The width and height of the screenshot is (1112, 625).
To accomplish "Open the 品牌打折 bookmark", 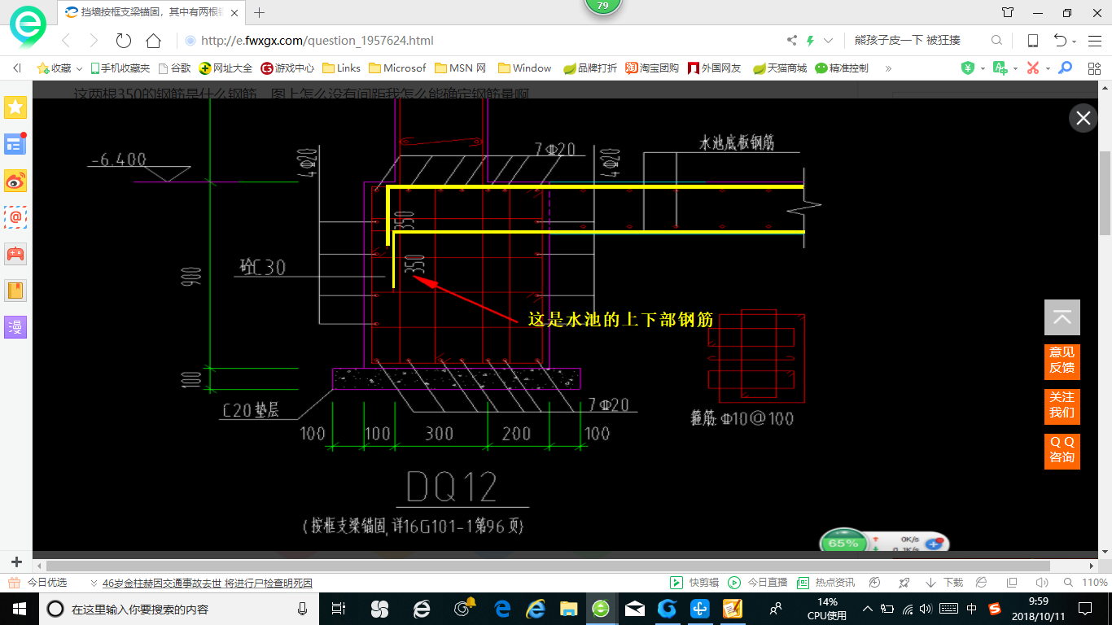I will [590, 68].
